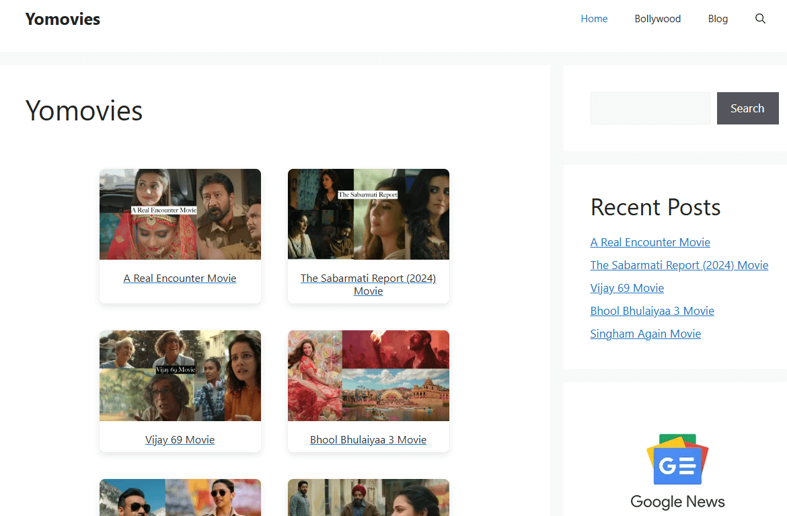Open Bhool Bhulaiyaa 3 in Recent Posts
This screenshot has width=787, height=516.
(x=652, y=311)
